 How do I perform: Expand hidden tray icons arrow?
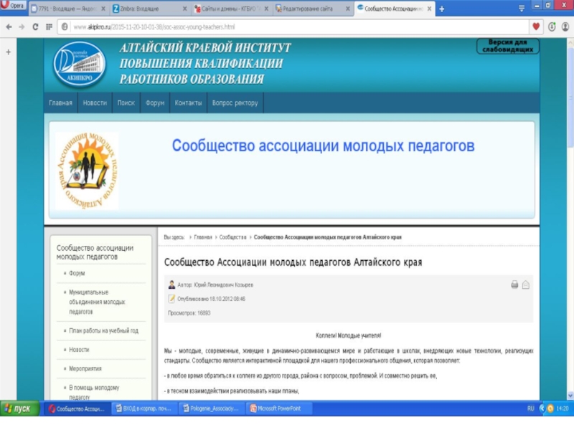[542, 408]
